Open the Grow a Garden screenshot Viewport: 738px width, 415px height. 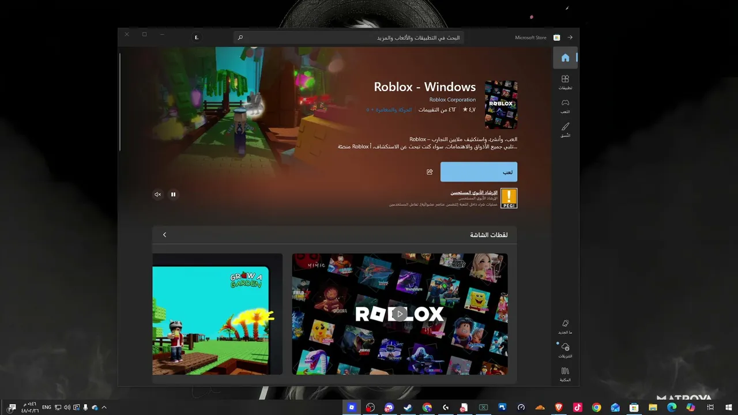tap(217, 314)
